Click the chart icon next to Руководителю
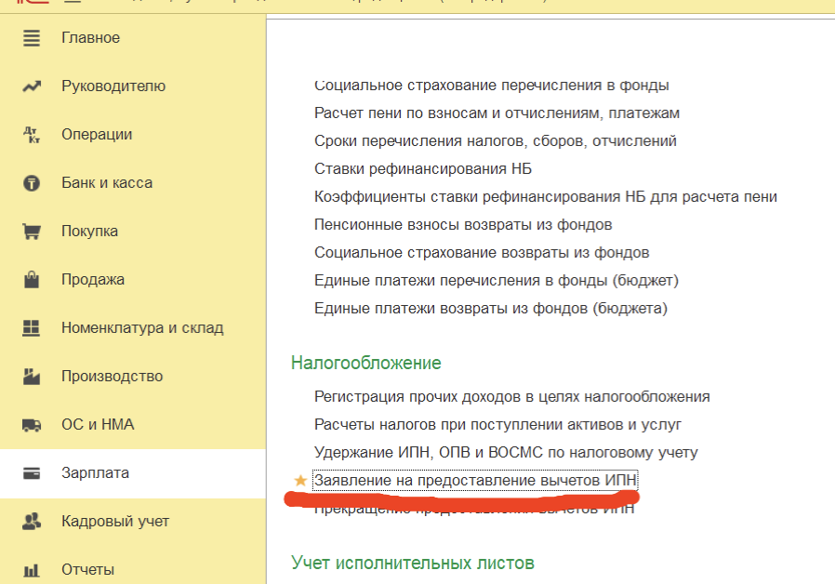Viewport: 835px width, 584px height. point(32,86)
